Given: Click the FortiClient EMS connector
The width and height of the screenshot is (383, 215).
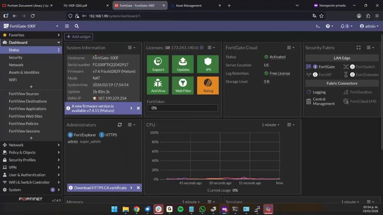Looking at the screenshot, I should click(x=360, y=102).
